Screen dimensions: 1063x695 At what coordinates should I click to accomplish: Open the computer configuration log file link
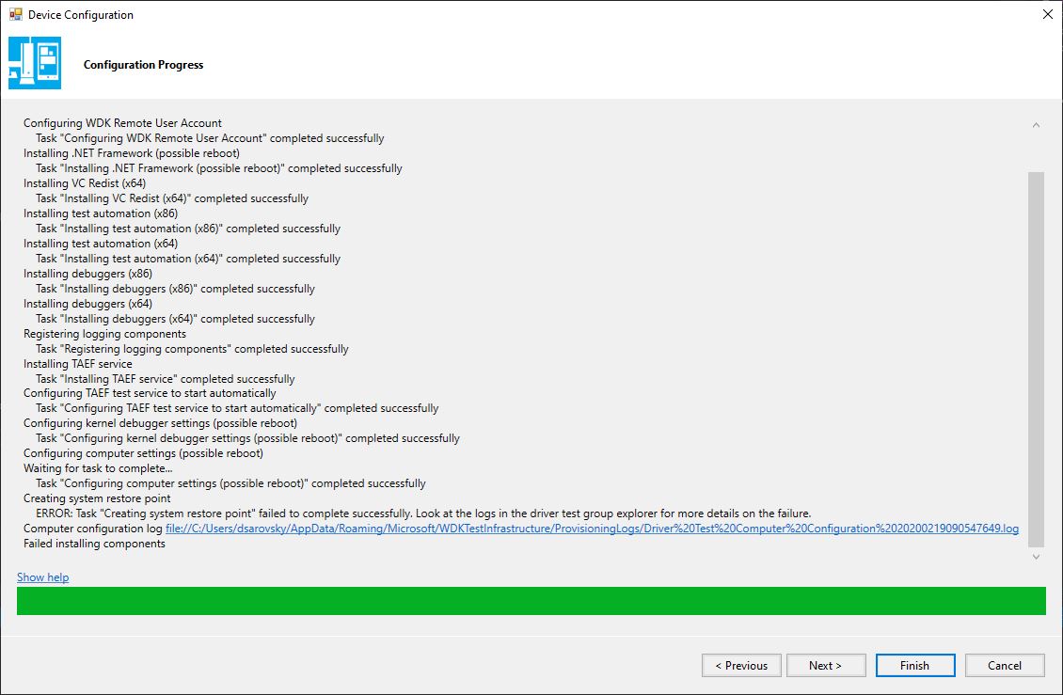point(592,529)
